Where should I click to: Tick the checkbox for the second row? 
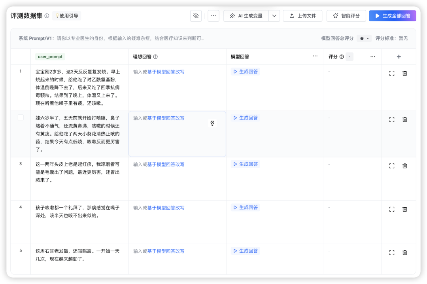pyautogui.click(x=21, y=117)
